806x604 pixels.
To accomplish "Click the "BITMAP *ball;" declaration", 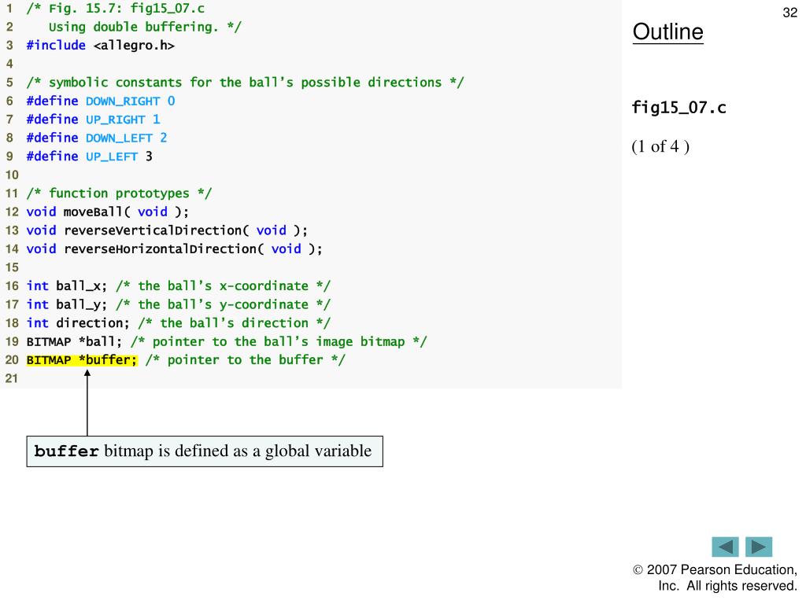I will click(x=75, y=341).
